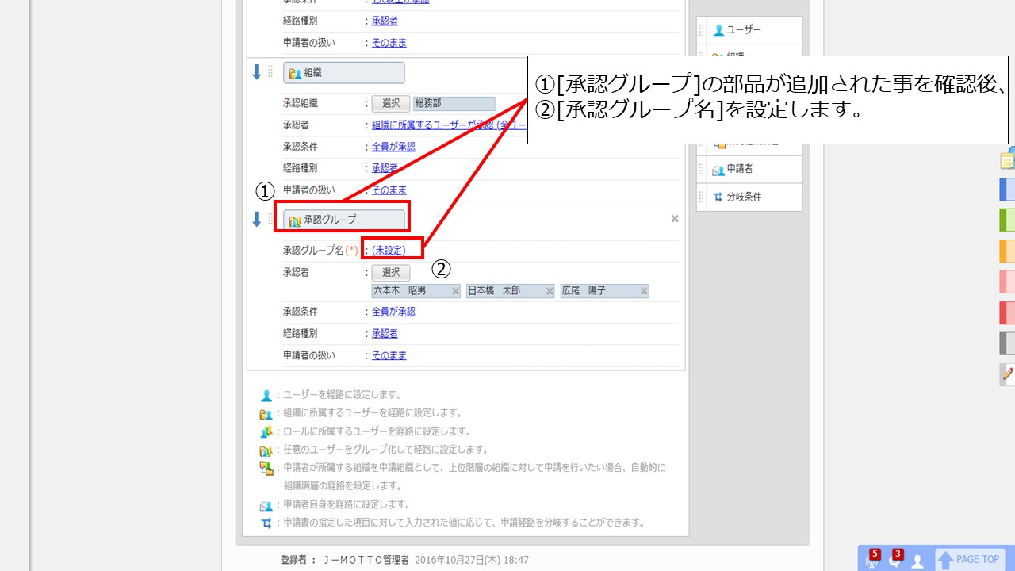Click the blue down arrow beside 組織
This screenshot has height=571, width=1015.
coord(256,72)
